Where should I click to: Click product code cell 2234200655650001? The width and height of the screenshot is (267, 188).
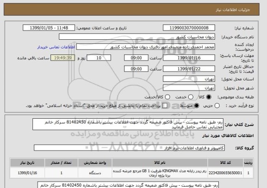coord(225,173)
